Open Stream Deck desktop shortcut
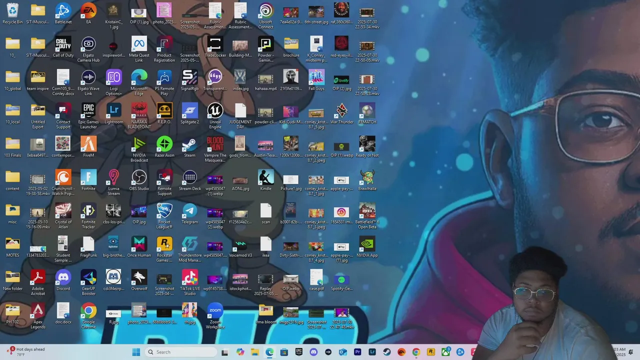This screenshot has width=640, height=360. [189, 180]
